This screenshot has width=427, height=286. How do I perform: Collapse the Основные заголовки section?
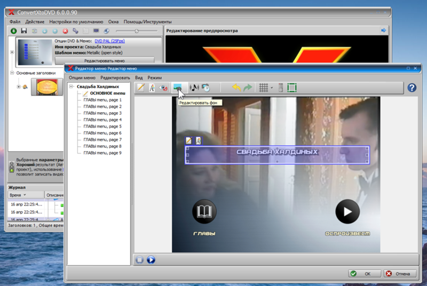click(12, 73)
